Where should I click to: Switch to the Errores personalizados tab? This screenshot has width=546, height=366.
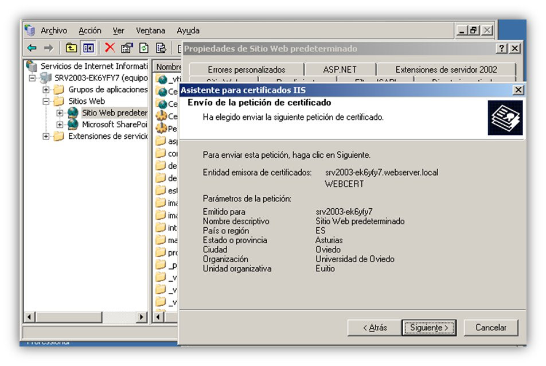pos(247,69)
